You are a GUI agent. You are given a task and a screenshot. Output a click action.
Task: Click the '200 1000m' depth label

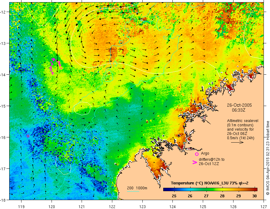pos(137,188)
